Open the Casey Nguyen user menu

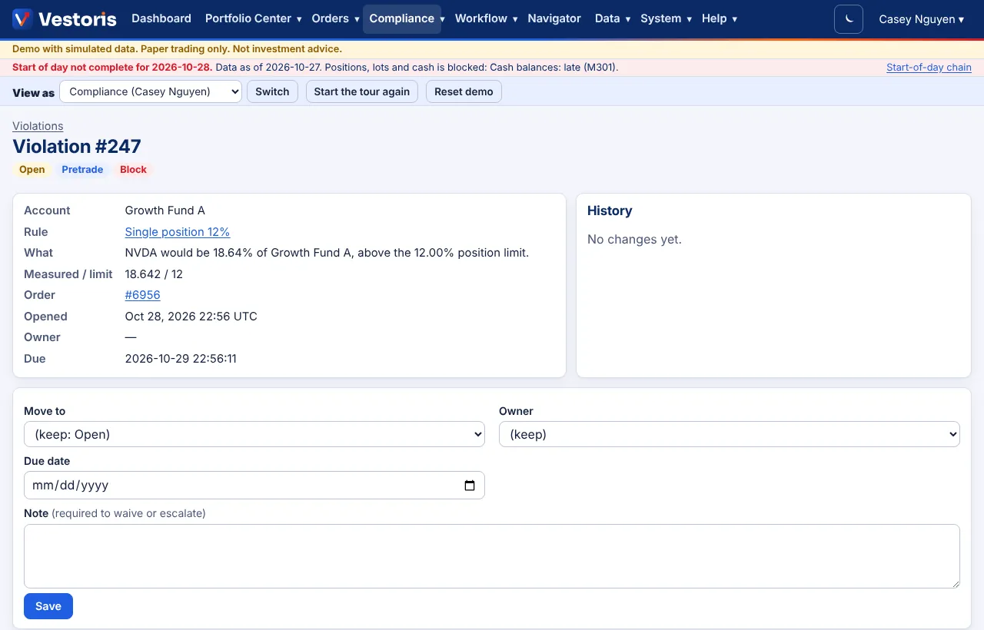921,19
